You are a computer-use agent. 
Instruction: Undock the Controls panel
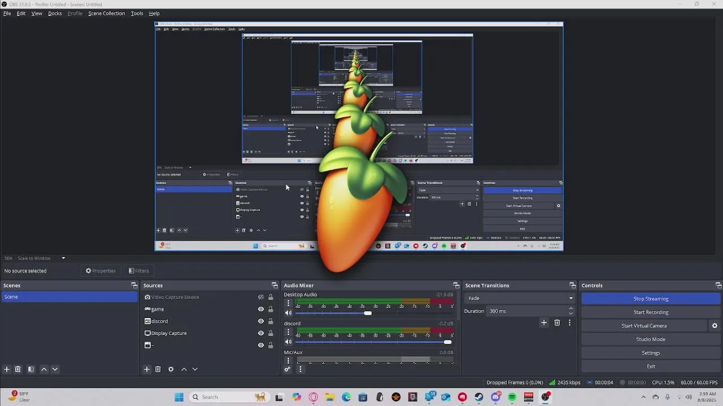click(x=718, y=285)
